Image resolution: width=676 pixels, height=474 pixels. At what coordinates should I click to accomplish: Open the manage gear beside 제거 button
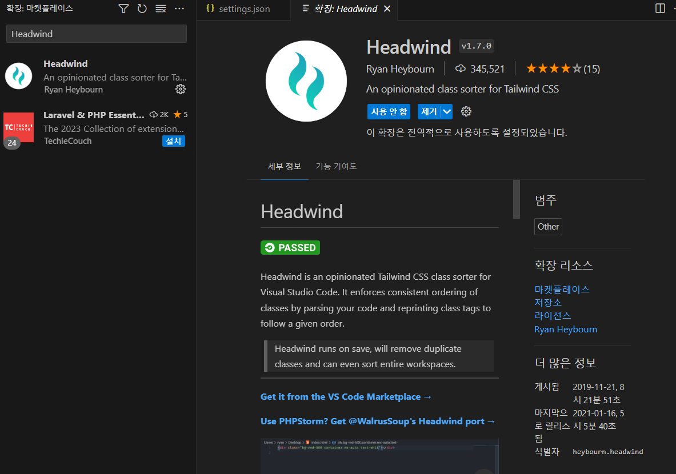[x=466, y=111]
